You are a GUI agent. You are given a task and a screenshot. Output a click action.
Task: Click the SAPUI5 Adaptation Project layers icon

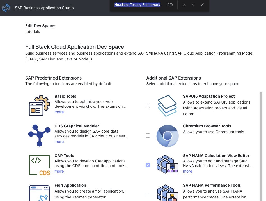(167, 106)
